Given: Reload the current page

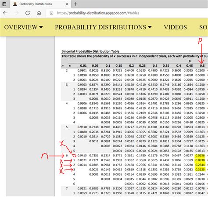Looking at the screenshot, I should 28,13.
